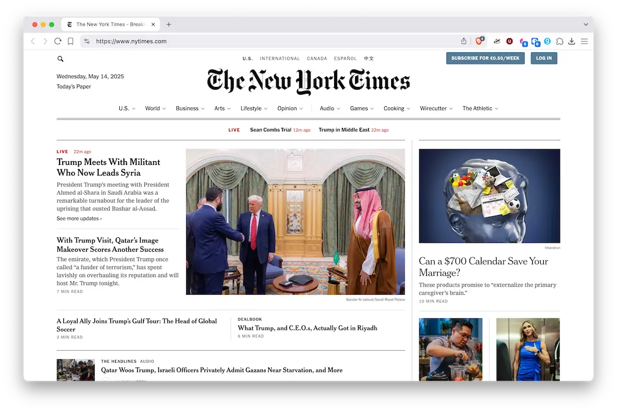Open the Privacy Badger extension icon
The image size is (617, 412).
(x=497, y=41)
